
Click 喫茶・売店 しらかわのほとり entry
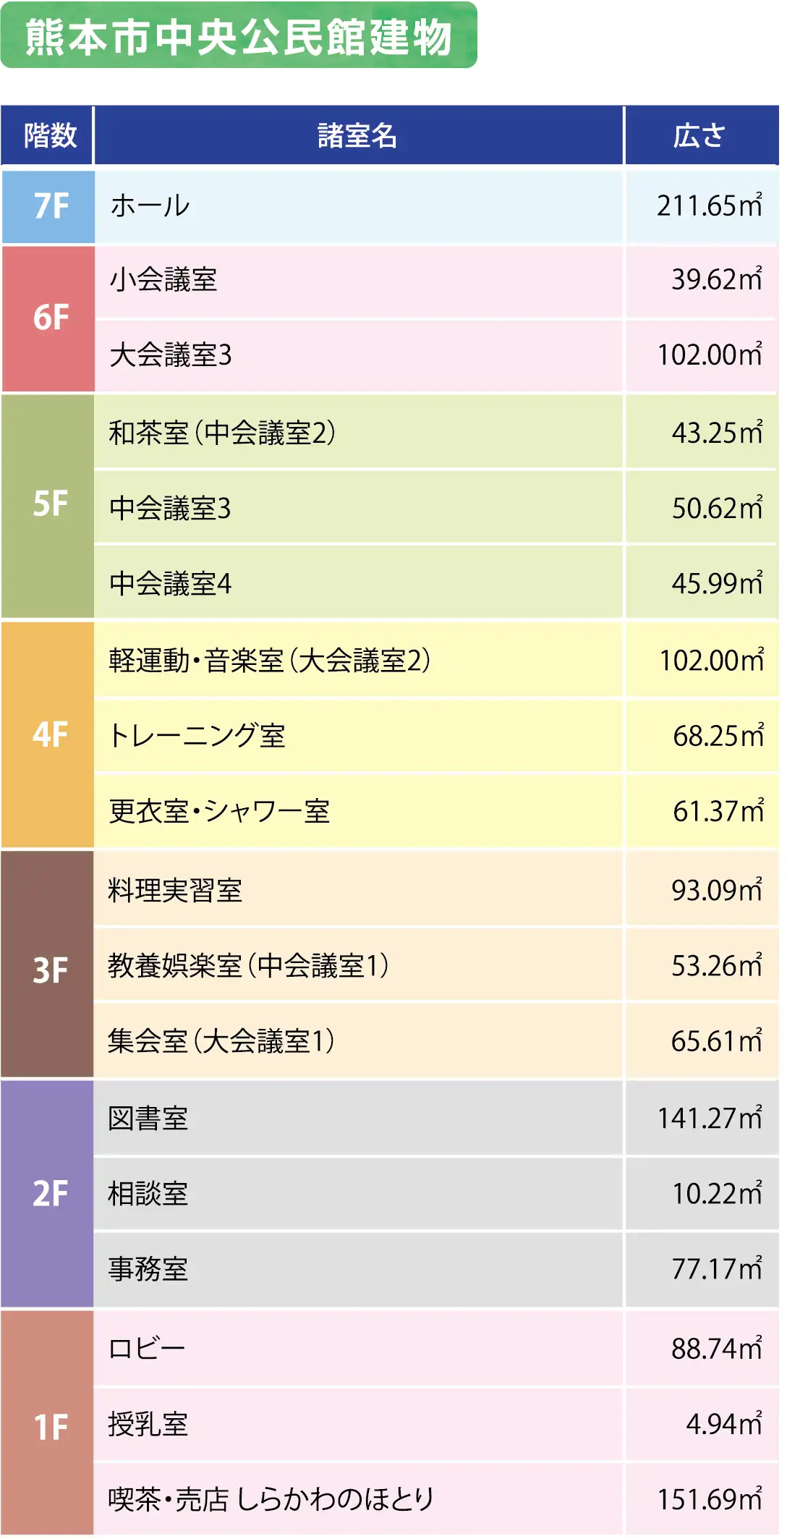(x=271, y=1499)
